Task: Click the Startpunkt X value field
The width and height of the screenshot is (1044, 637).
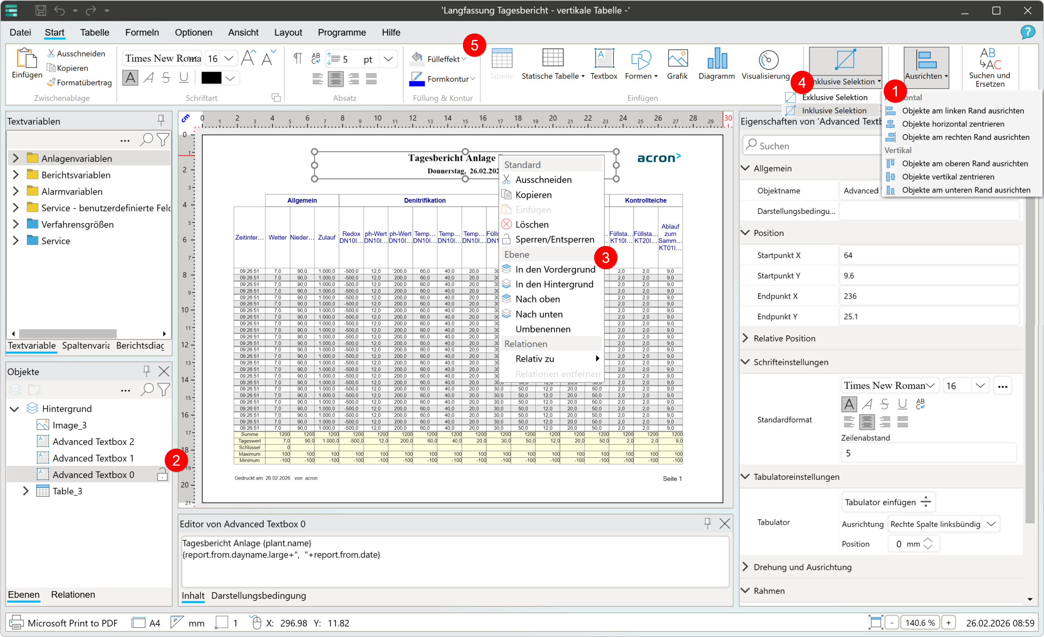Action: coord(928,255)
